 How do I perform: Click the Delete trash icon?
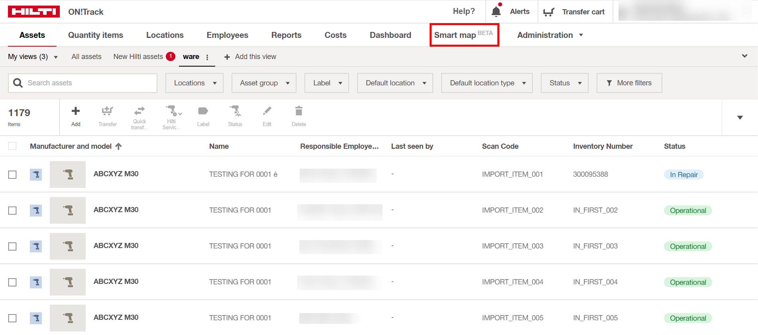(298, 111)
